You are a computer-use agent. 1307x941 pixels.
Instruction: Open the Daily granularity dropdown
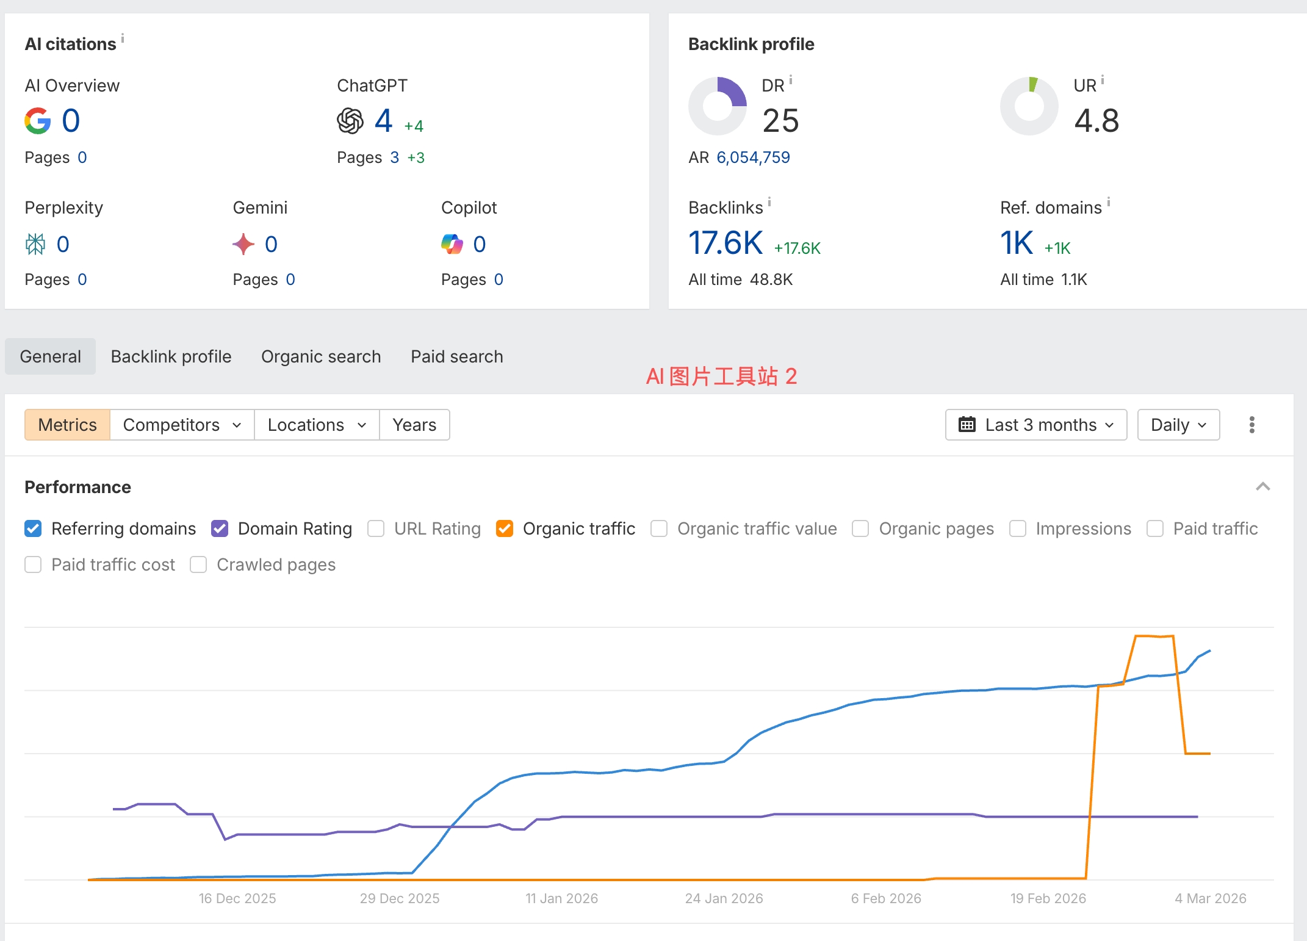tap(1178, 425)
